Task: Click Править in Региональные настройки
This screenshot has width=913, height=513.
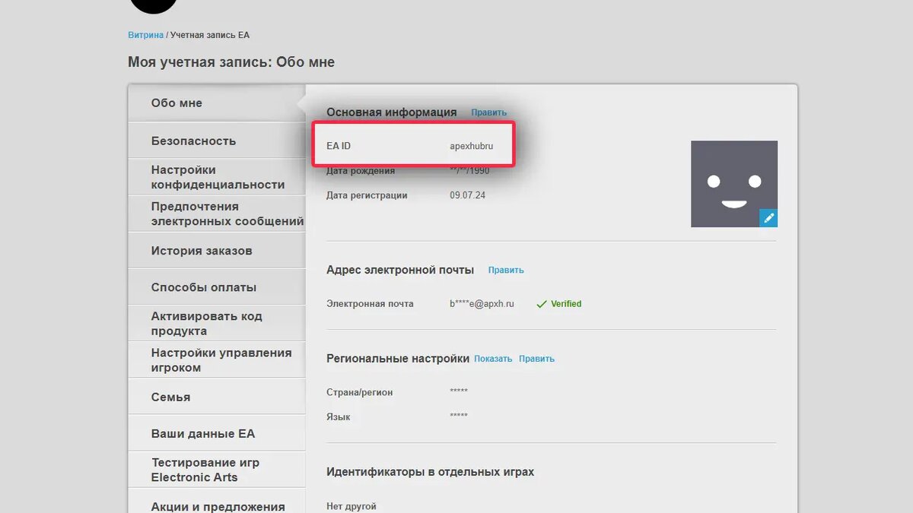Action: [x=536, y=359]
